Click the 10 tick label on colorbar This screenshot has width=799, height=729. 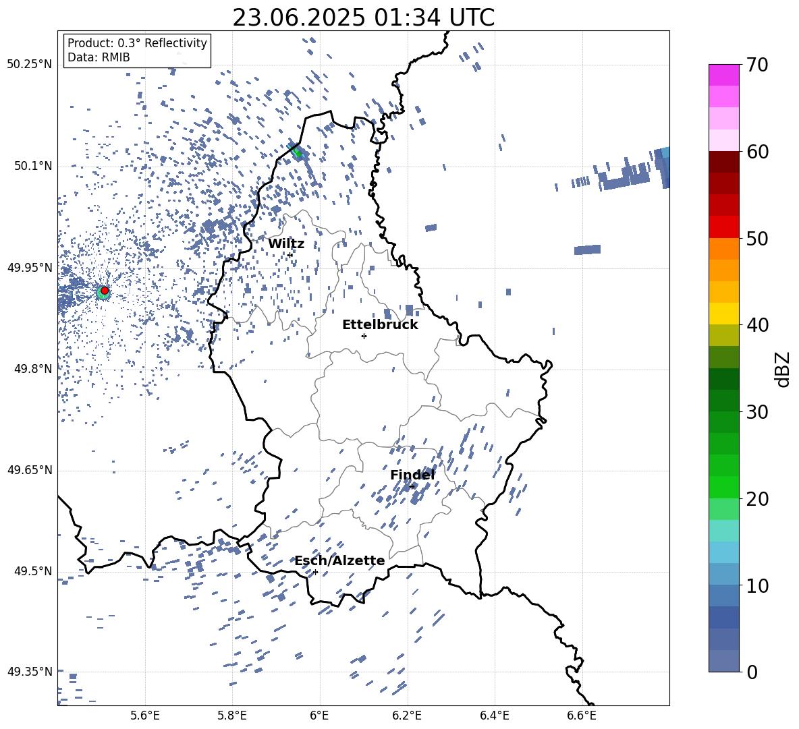[x=757, y=585]
